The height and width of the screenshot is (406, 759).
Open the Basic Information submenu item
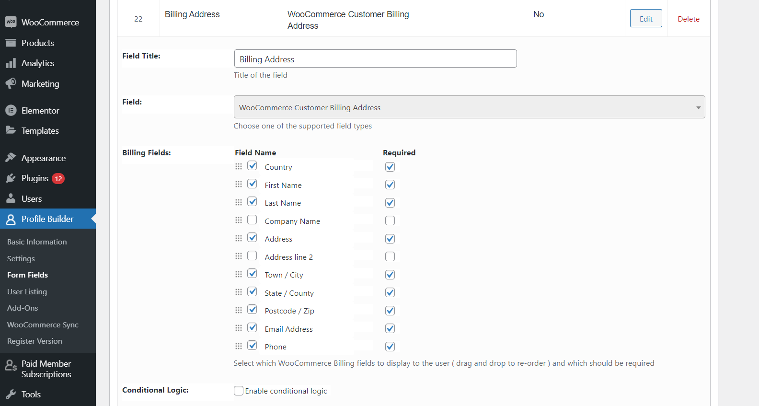coord(37,242)
